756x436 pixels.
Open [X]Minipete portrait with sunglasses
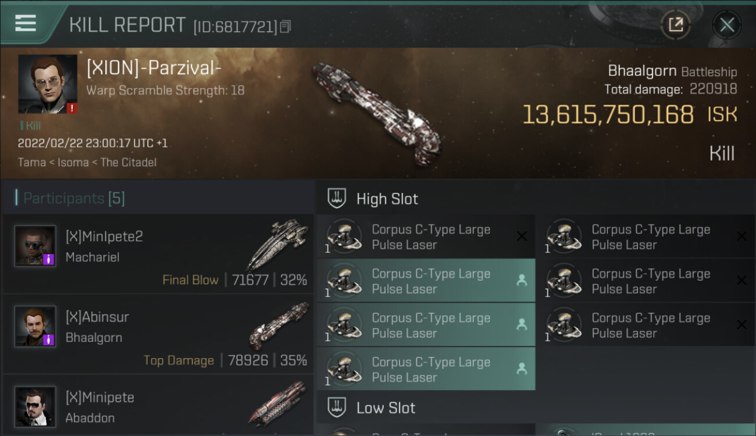pyautogui.click(x=35, y=406)
